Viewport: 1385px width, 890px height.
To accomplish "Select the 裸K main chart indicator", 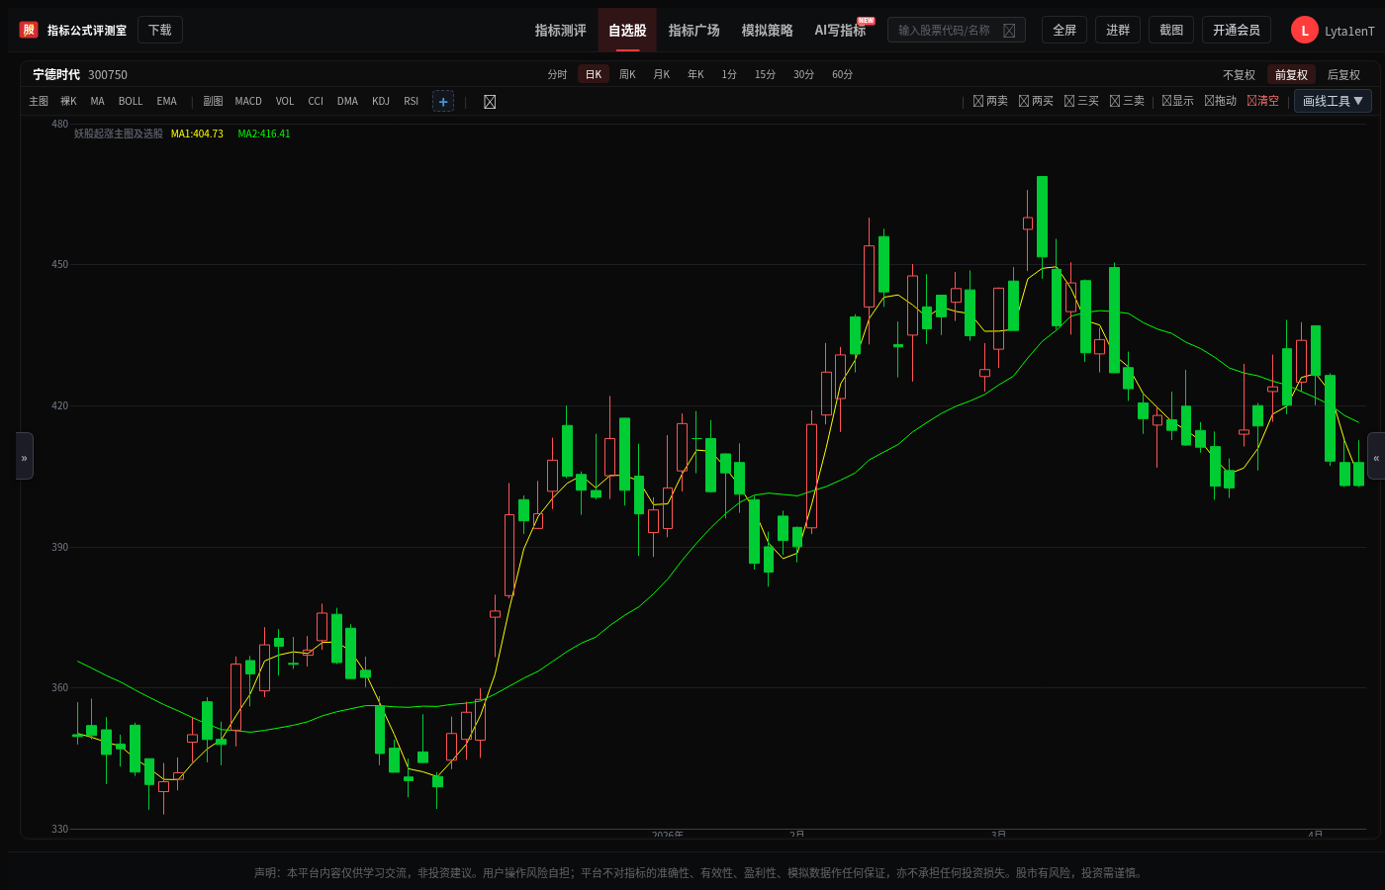I will (68, 102).
